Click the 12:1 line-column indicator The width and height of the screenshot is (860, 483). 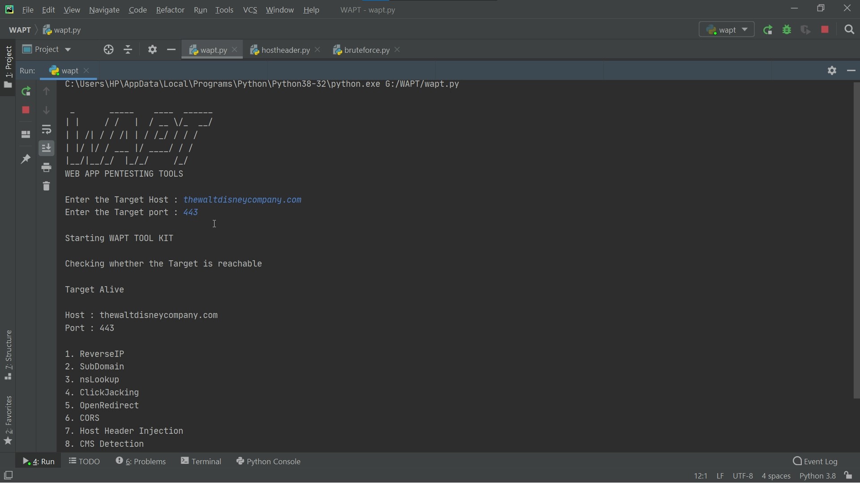[701, 477]
